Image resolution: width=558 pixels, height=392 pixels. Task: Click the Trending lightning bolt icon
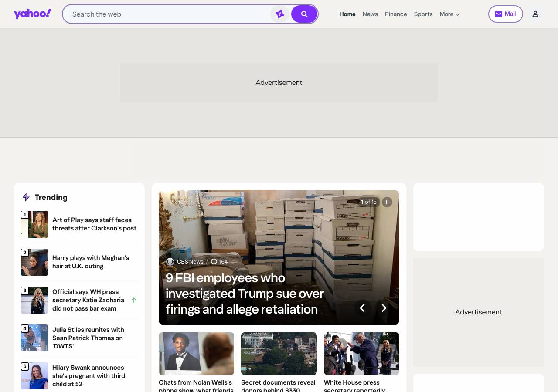(x=26, y=197)
